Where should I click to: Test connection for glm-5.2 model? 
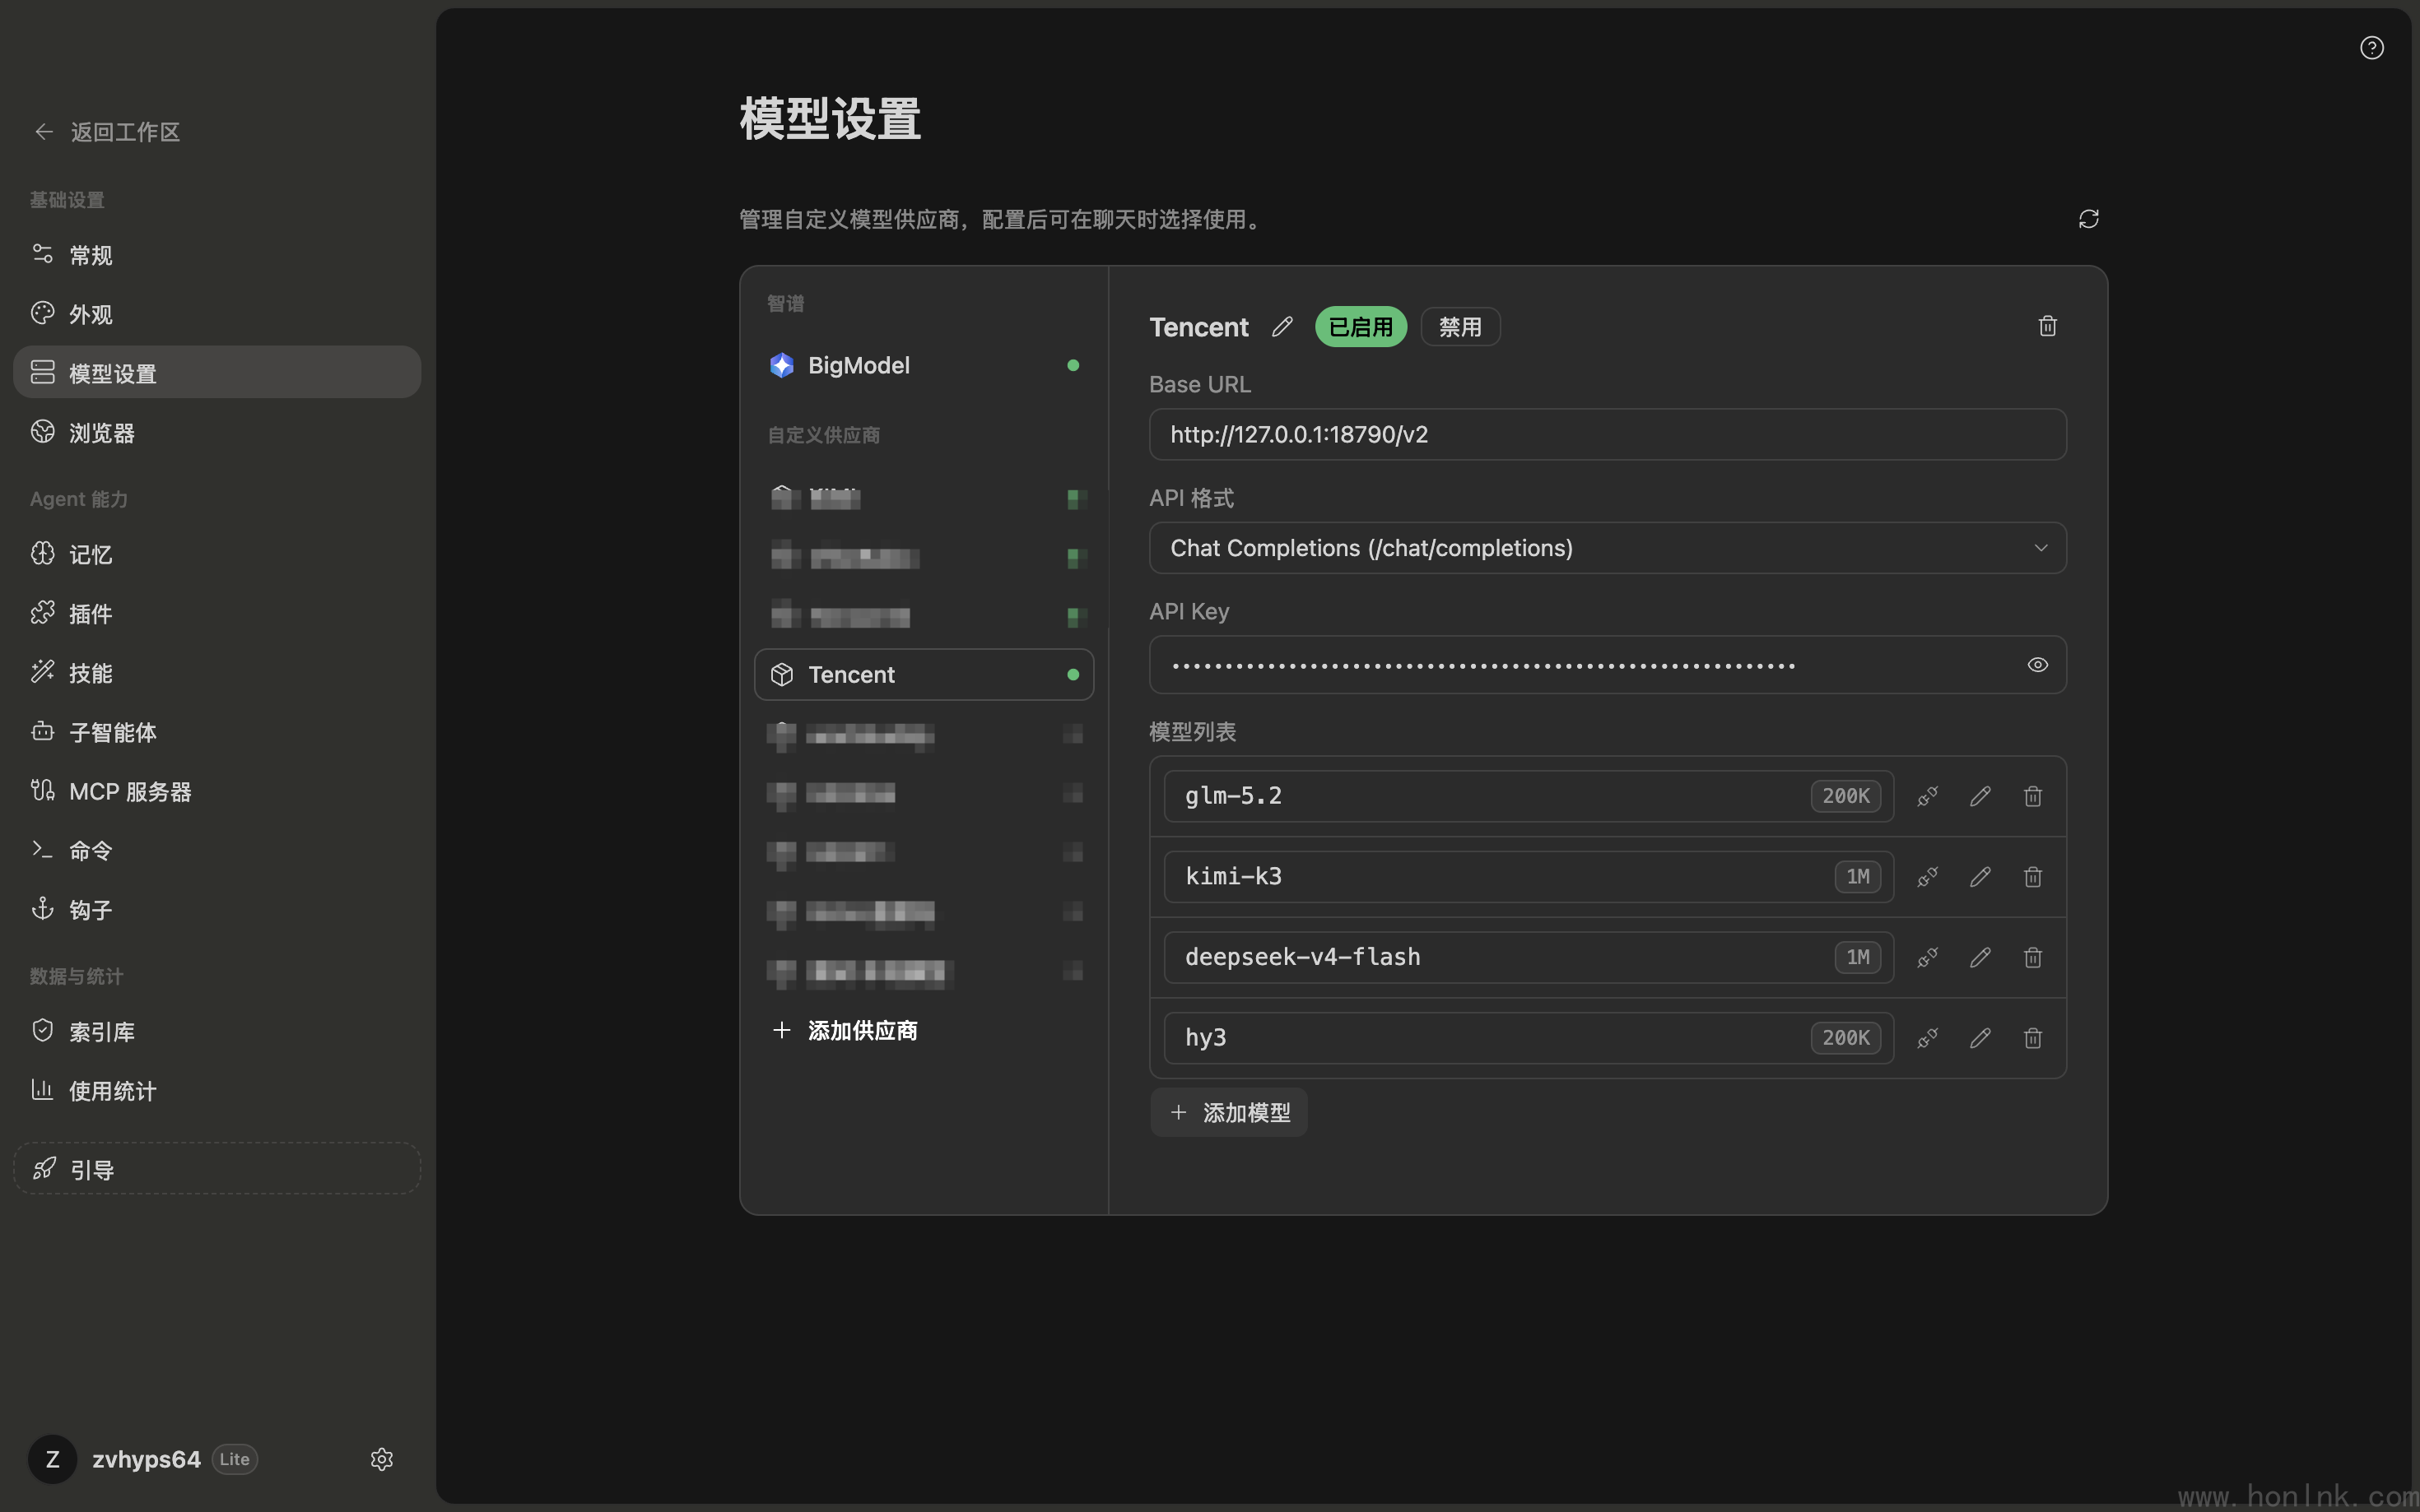[x=1927, y=796]
